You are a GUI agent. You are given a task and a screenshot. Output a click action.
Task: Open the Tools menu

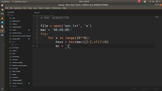click(x=41, y=8)
